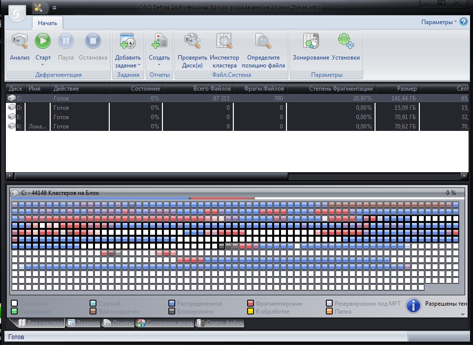Click the "Готов" status bar text
Image resolution: width=473 pixels, height=345 pixels.
(x=16, y=337)
